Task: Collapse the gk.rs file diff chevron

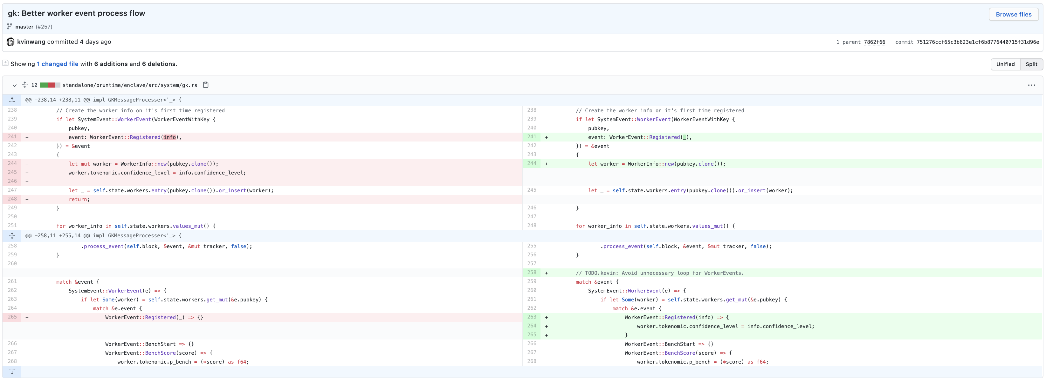Action: click(14, 85)
